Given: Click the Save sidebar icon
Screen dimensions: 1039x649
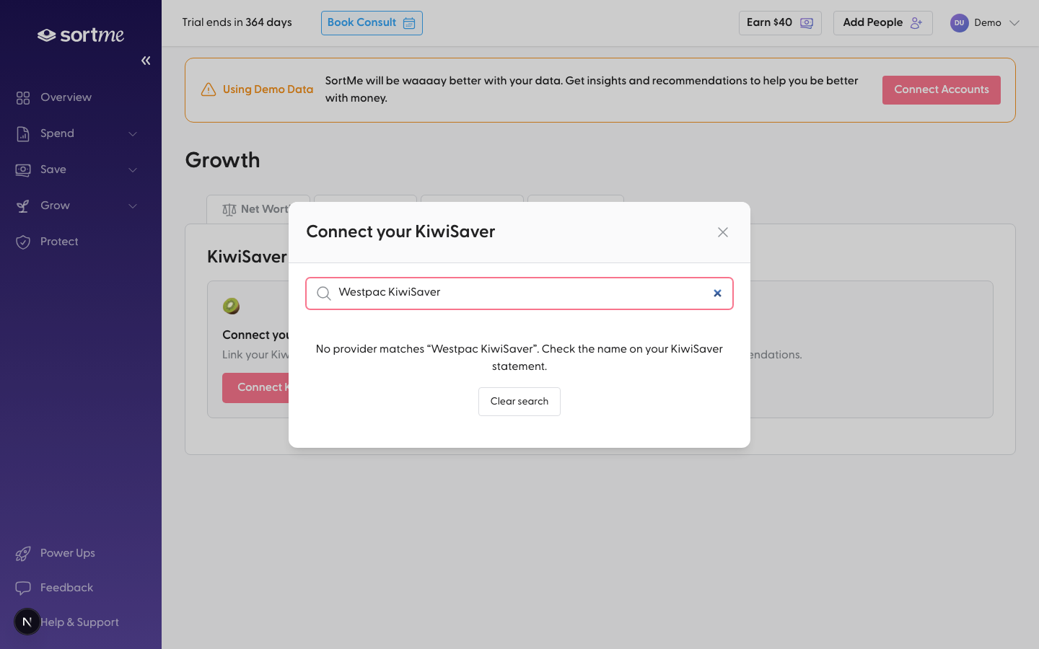Looking at the screenshot, I should tap(23, 169).
